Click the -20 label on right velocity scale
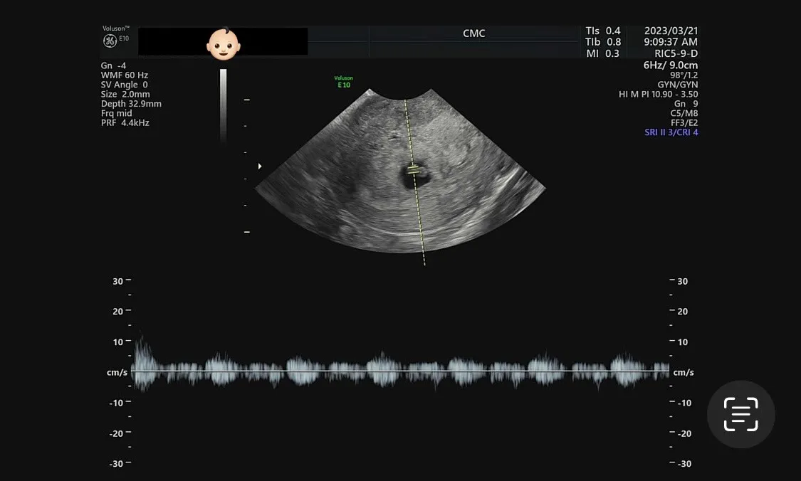Viewport: 801px width, 481px height. click(684, 433)
